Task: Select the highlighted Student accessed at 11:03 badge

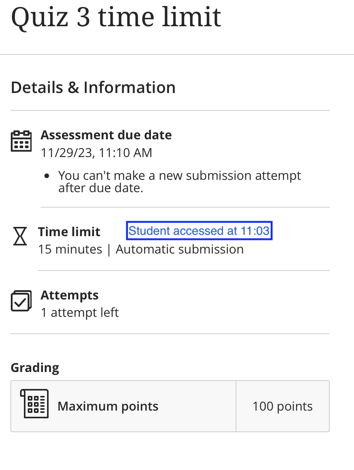Action: click(199, 230)
